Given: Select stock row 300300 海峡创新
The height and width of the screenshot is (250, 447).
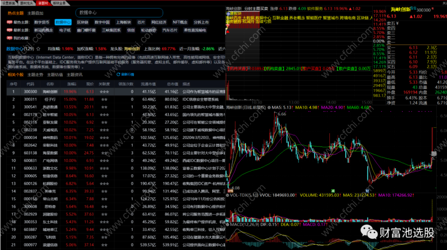Looking at the screenshot, I should click(x=116, y=92).
